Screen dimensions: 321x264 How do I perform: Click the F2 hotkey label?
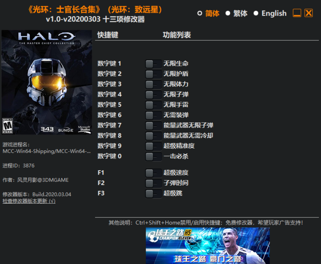point(101,183)
